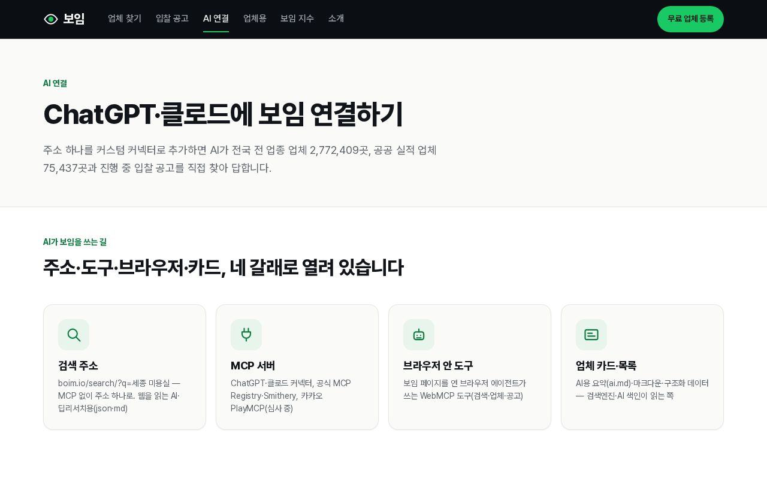Open the 브라우저 안 도구 card title
767x479 pixels.
click(x=438, y=365)
